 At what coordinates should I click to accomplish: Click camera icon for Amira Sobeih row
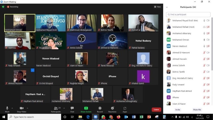[x=208, y=65]
